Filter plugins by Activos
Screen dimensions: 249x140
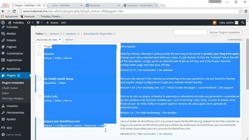click(54, 34)
